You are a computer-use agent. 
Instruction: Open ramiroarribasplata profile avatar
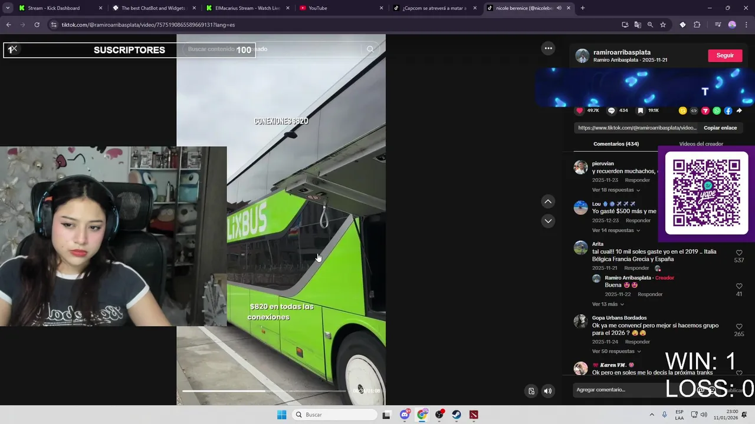click(582, 55)
